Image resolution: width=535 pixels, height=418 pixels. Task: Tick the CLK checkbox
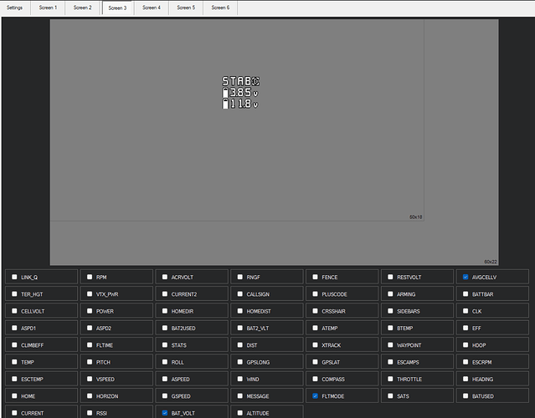[466, 311]
